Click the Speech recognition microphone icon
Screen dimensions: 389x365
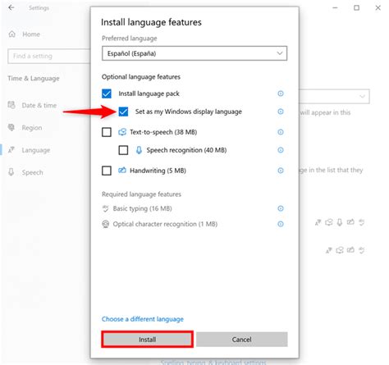pyautogui.click(x=139, y=150)
